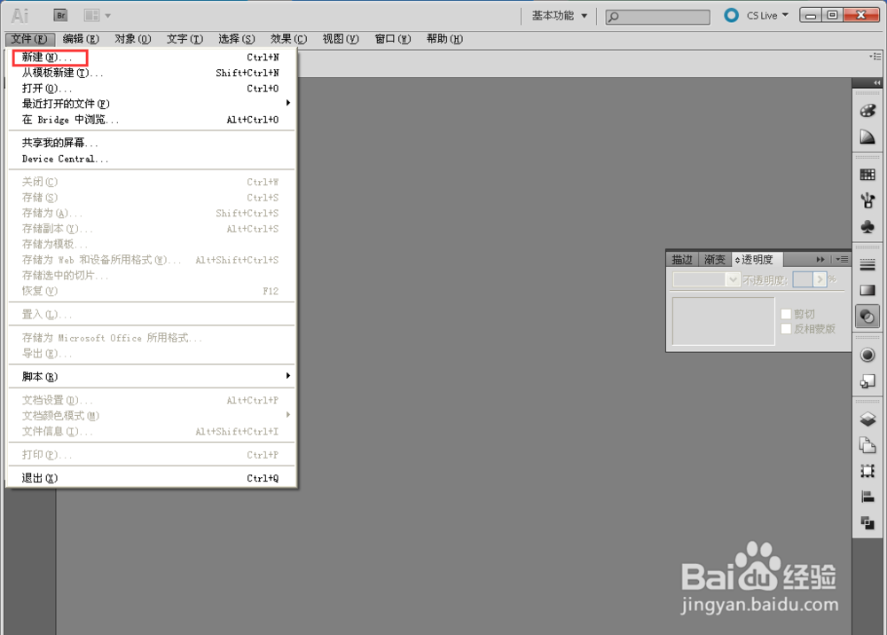Open the 选择 menu
This screenshot has width=887, height=635.
pyautogui.click(x=237, y=39)
